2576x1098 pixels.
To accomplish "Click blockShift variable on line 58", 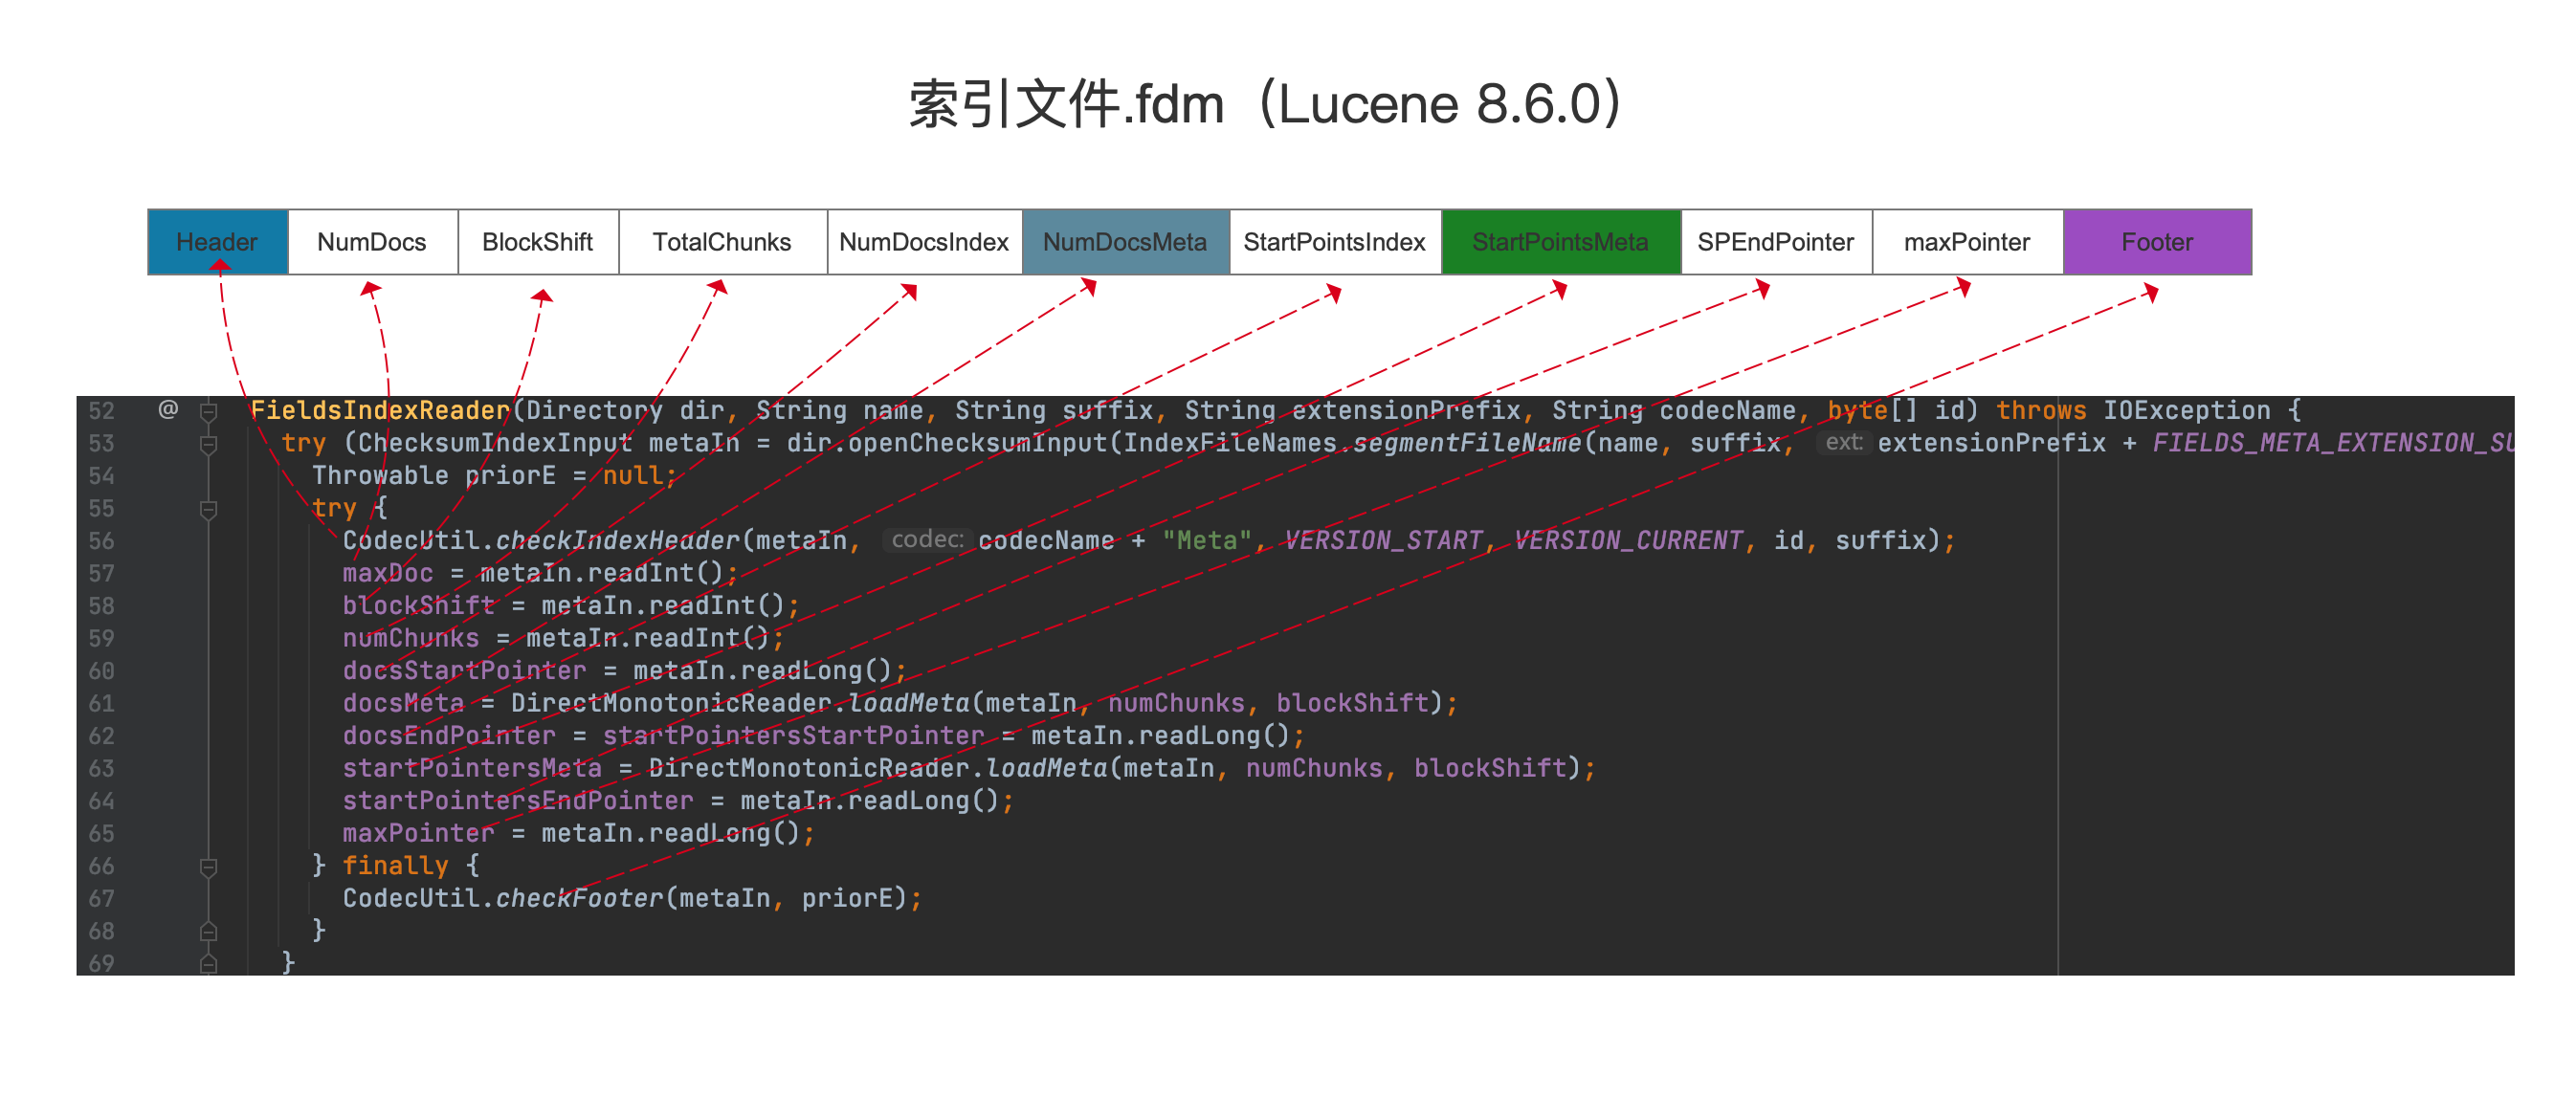I will pos(419,605).
